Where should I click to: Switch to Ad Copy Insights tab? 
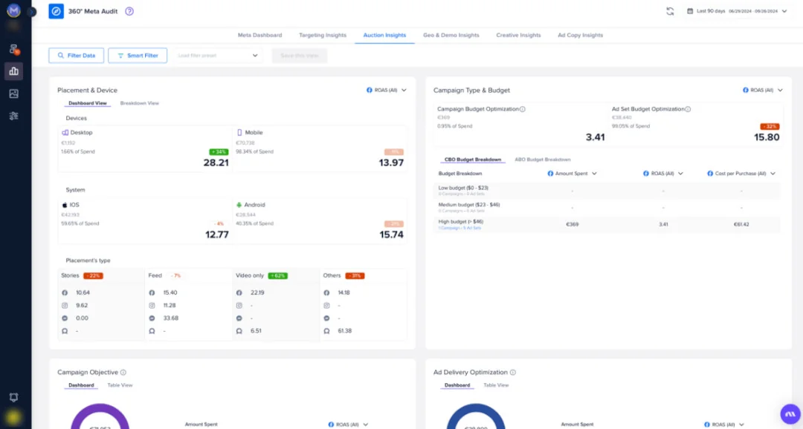pyautogui.click(x=580, y=36)
